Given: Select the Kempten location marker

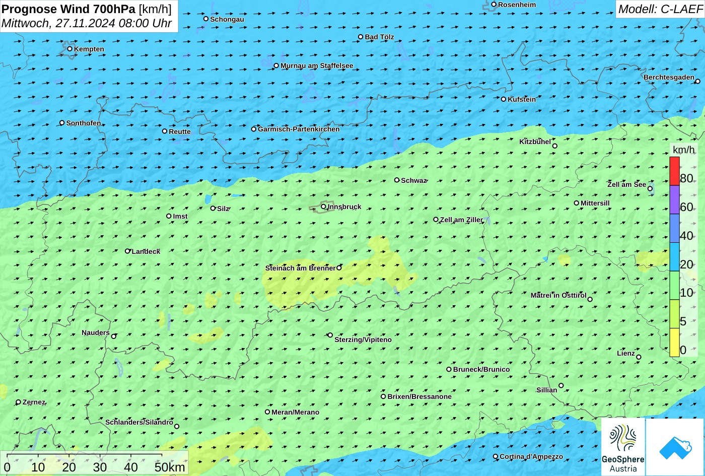Looking at the screenshot, I should point(69,49).
